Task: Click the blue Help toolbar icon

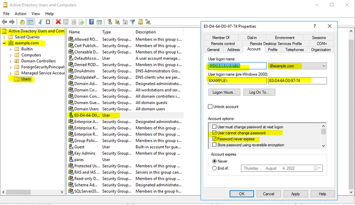Action: coord(92,22)
